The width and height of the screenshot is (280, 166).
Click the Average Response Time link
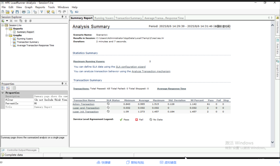(x=172, y=89)
